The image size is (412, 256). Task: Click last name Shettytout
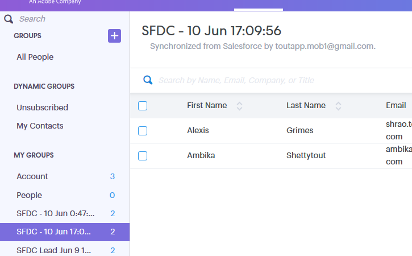[306, 155]
